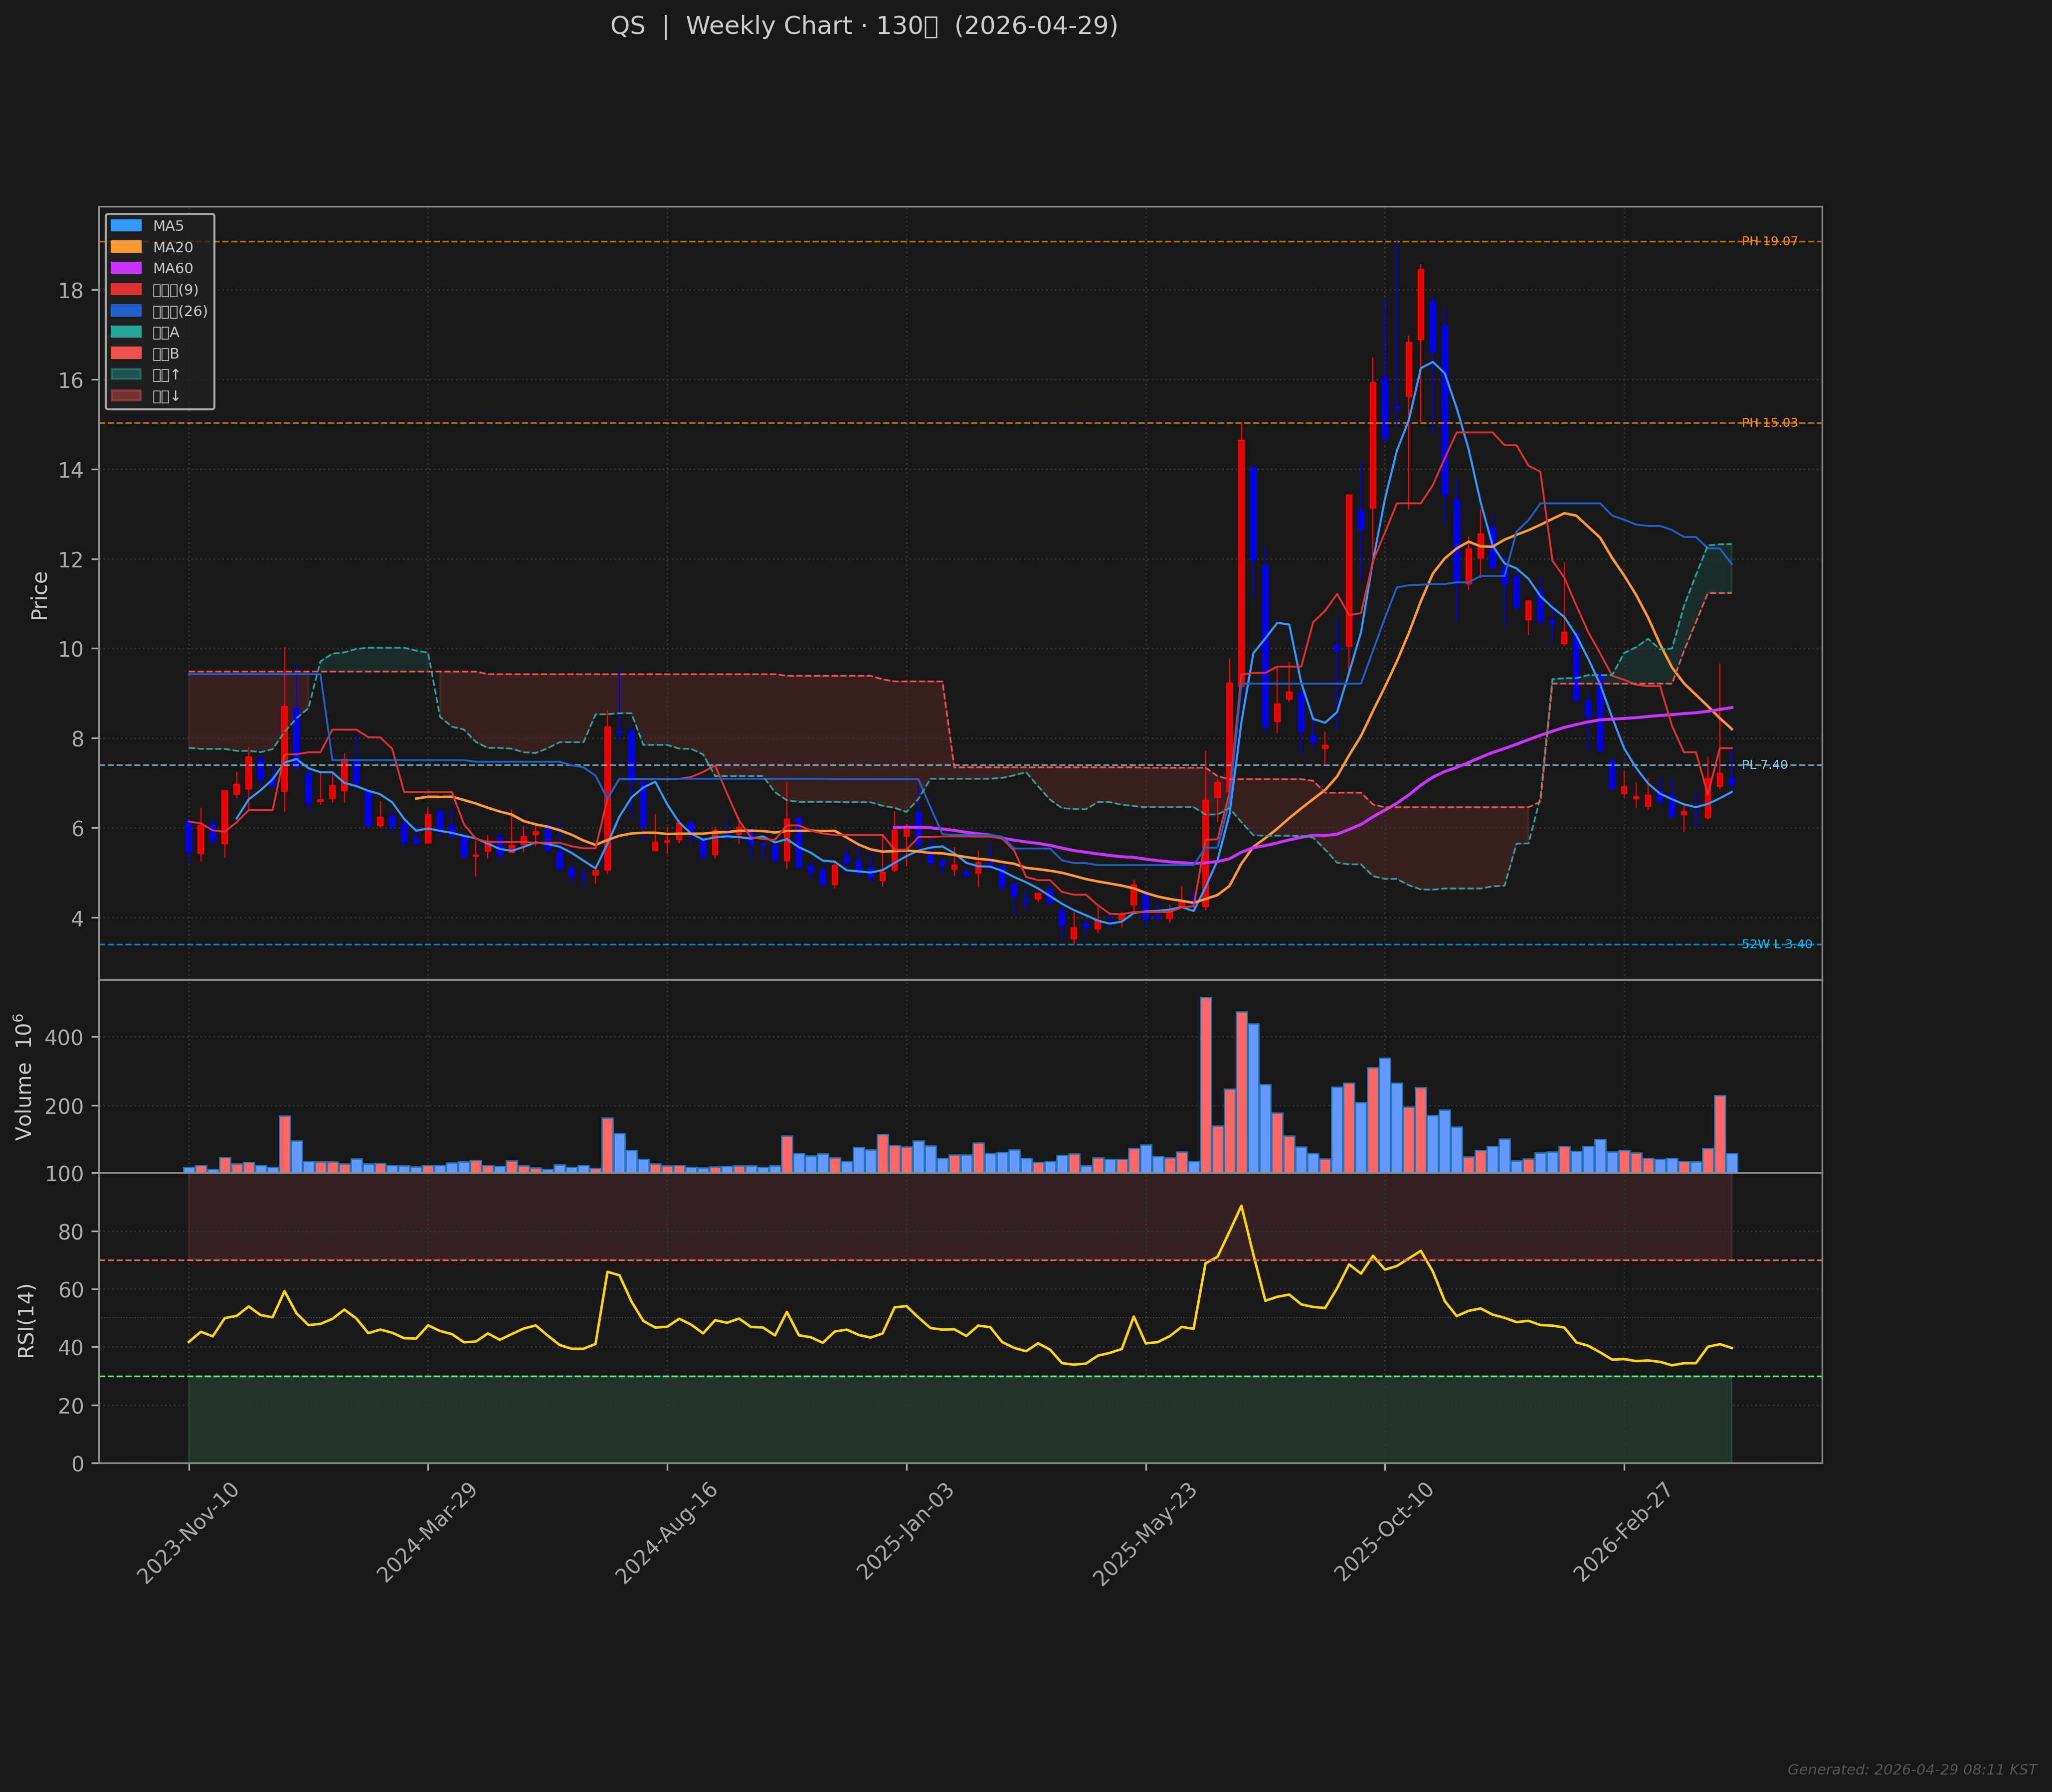Click the RSI(14) axis label
This screenshot has height=1792, width=2052.
(27, 1320)
